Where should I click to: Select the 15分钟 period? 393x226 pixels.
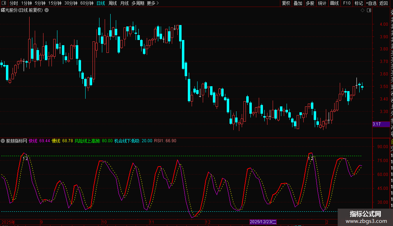(x=55, y=3)
